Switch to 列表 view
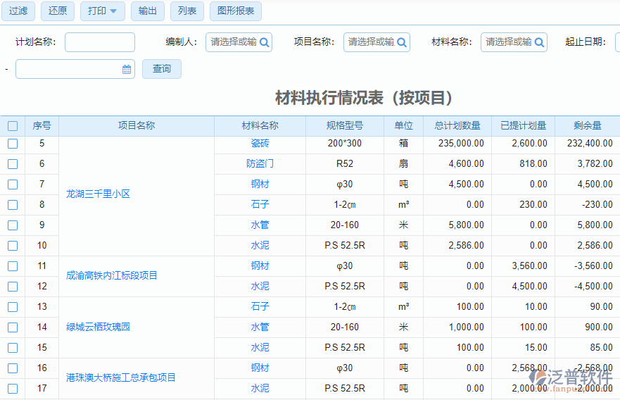This screenshot has height=400, width=620. point(187,11)
